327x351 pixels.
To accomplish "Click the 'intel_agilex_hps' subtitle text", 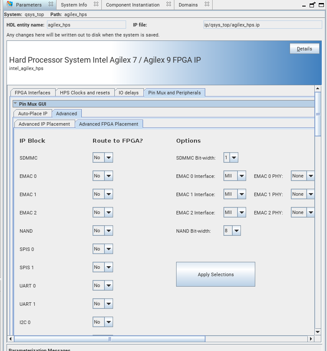I will click(x=26, y=68).
